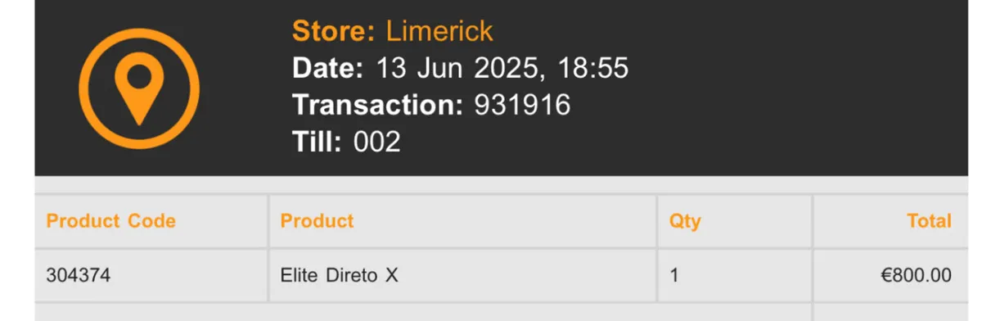982x321 pixels.
Task: Click the bold Date: label
Action: [x=327, y=68]
